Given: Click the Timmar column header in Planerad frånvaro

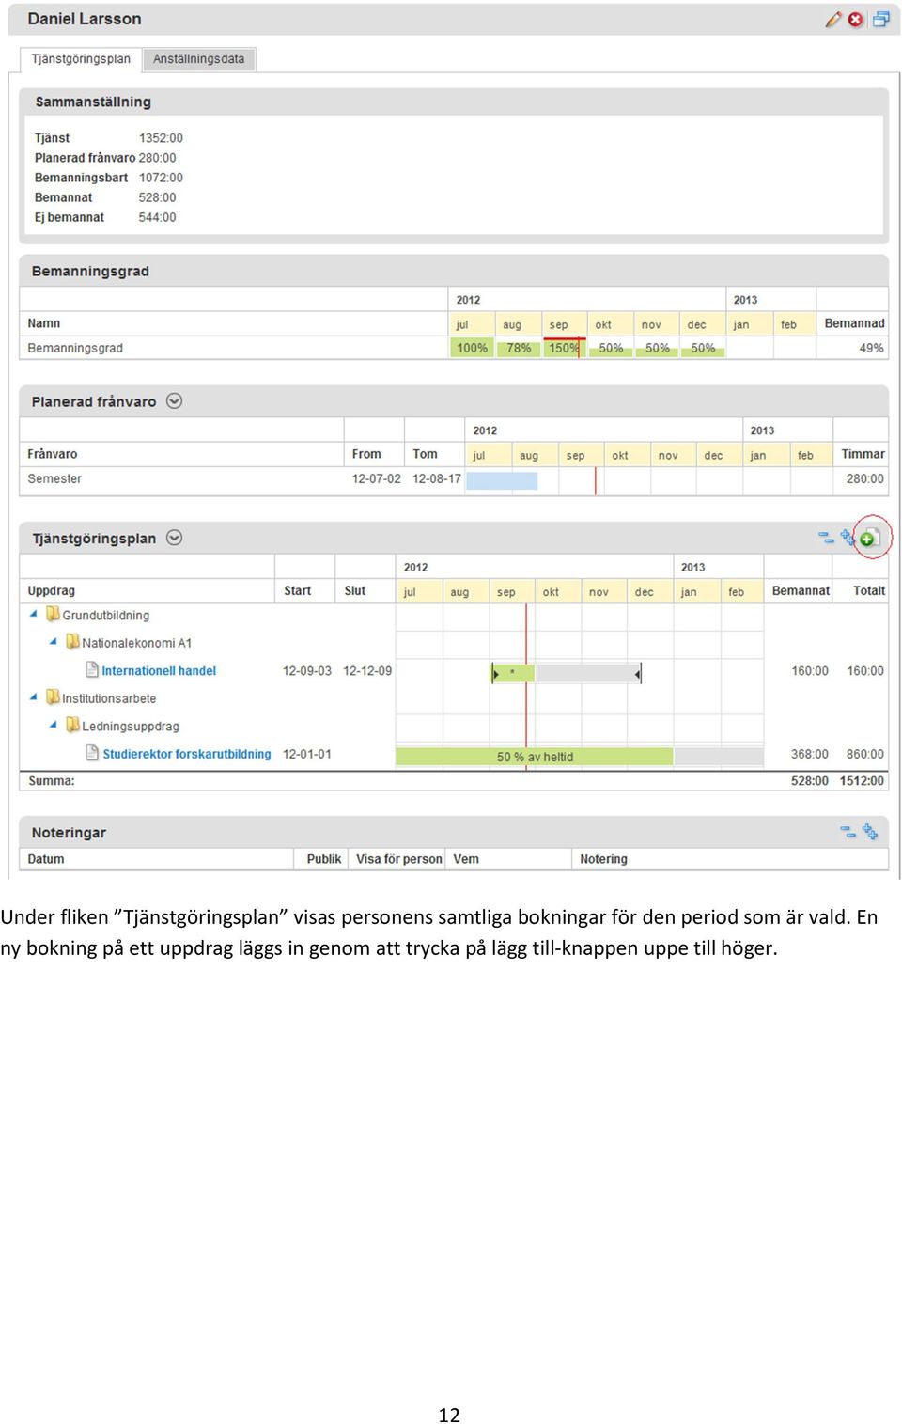Looking at the screenshot, I should pos(863,454).
